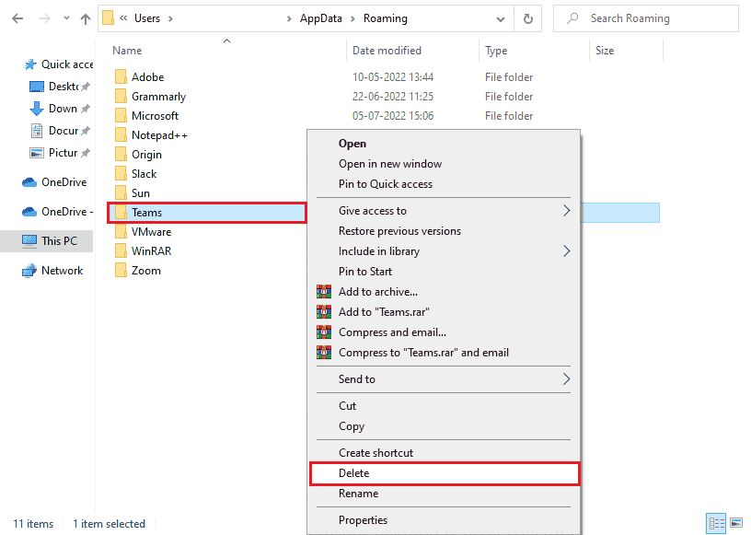This screenshot has width=751, height=535.
Task: Choose Copy in the context menu
Action: pos(351,426)
